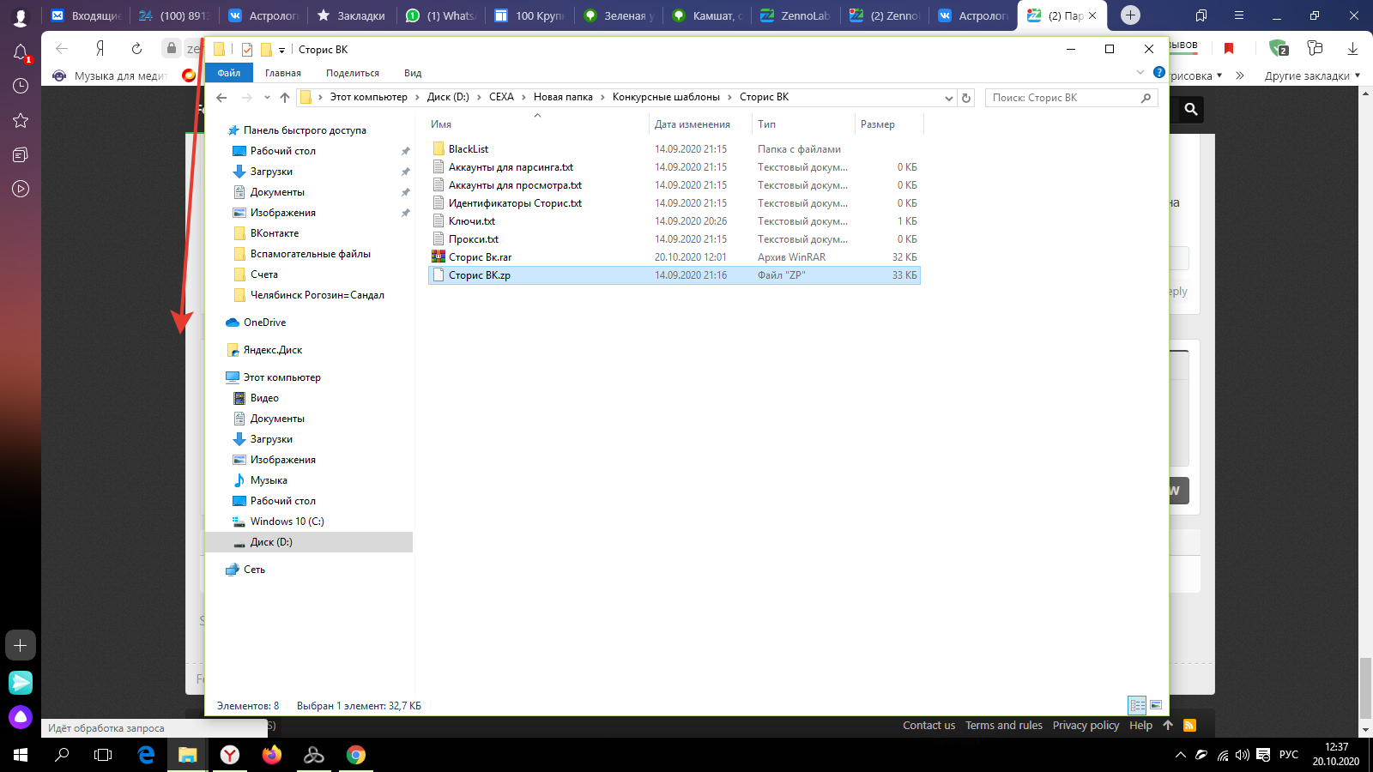Switch to ZennoLab browser tab

[795, 15]
